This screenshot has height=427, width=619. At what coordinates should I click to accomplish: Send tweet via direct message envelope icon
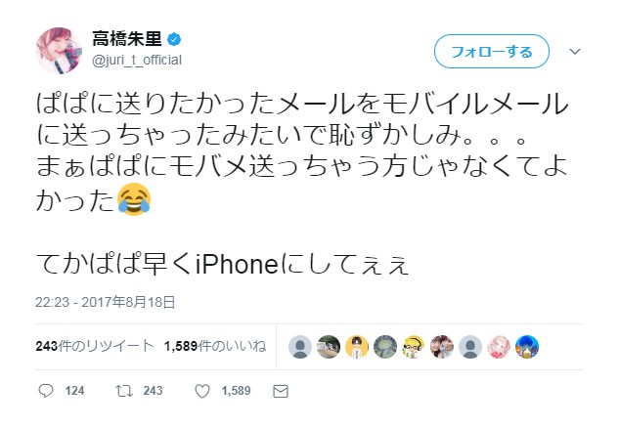tap(281, 391)
